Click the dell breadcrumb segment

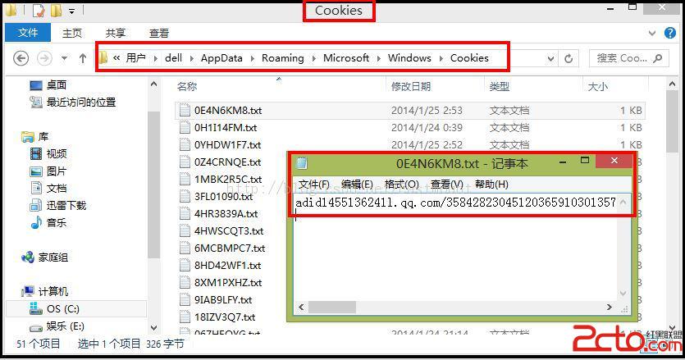(173, 57)
